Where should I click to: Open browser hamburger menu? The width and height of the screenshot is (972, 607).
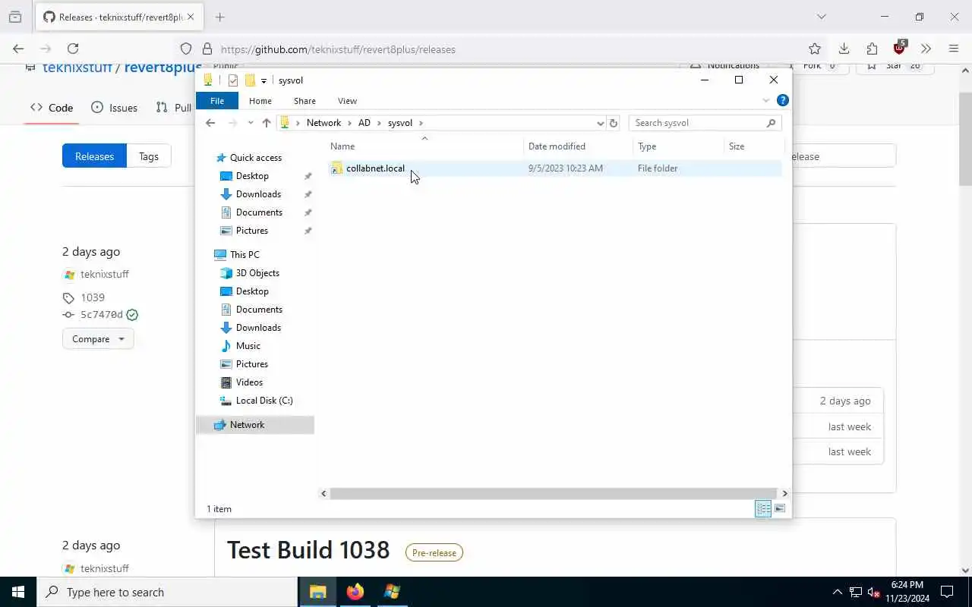point(954,49)
